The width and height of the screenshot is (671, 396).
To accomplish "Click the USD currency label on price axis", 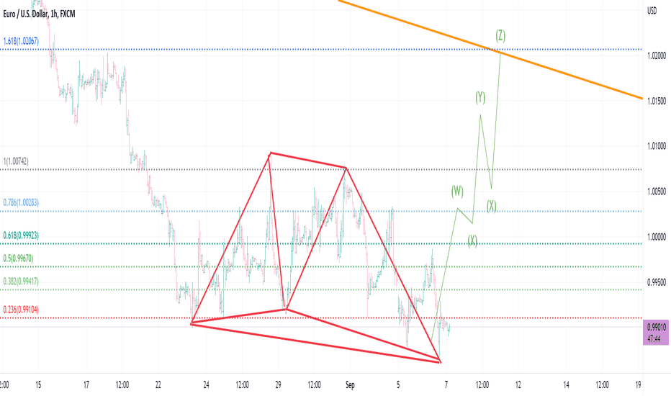I will [652, 11].
